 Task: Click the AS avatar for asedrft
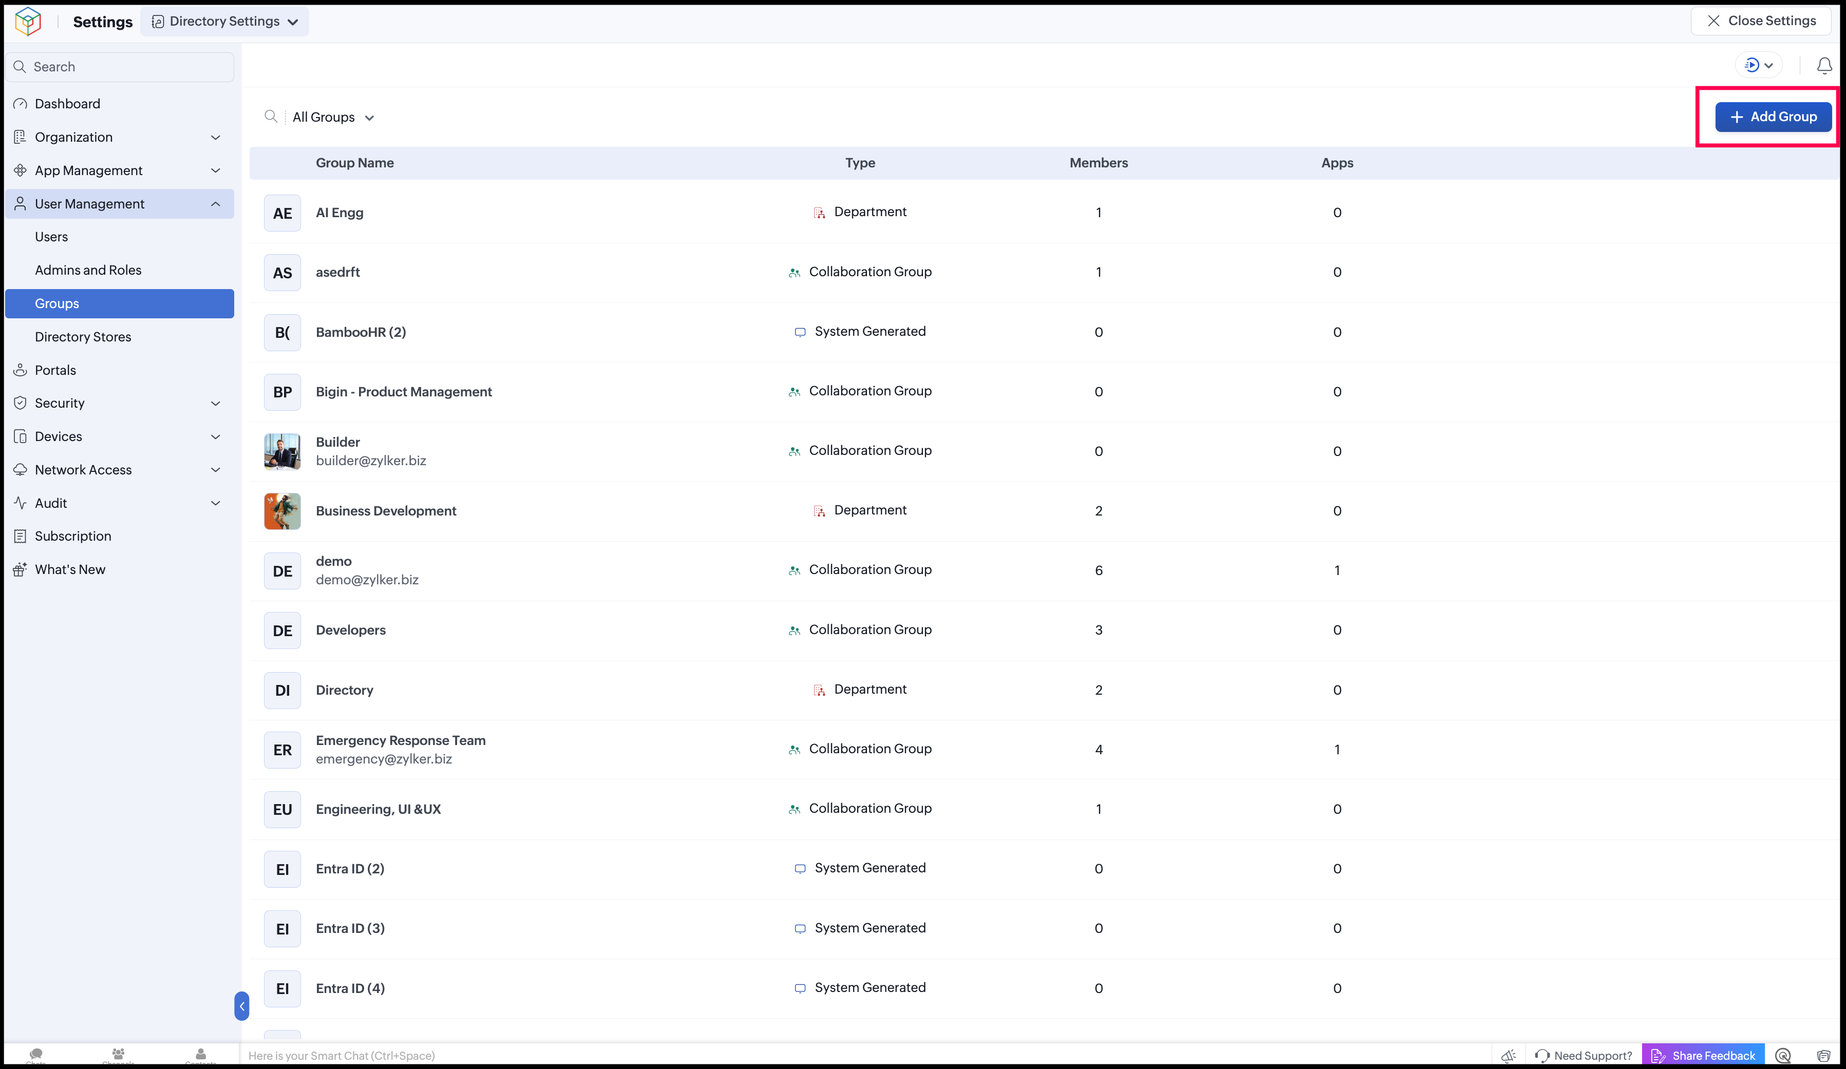(x=282, y=272)
